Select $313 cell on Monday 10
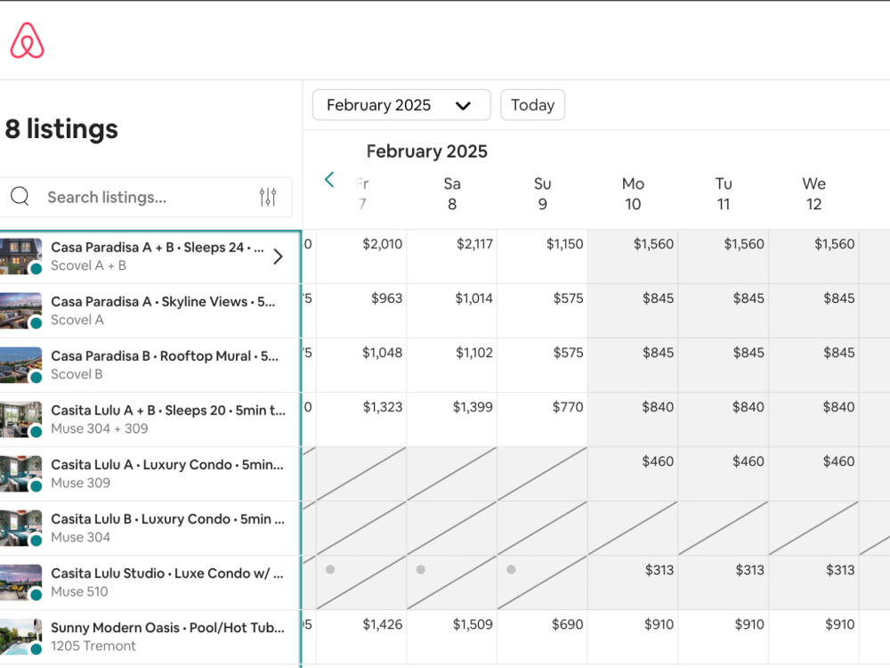 633,582
